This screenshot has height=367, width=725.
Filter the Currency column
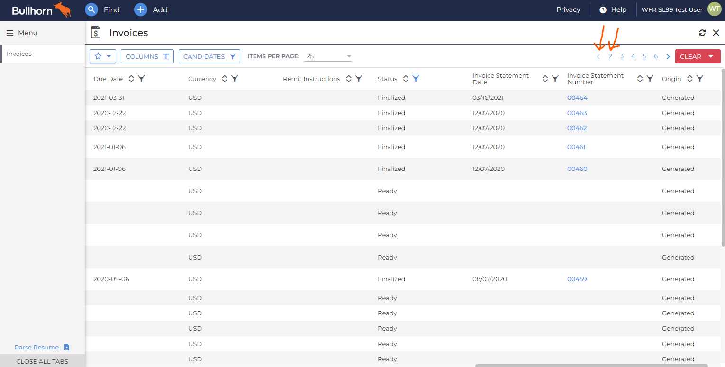coord(235,79)
